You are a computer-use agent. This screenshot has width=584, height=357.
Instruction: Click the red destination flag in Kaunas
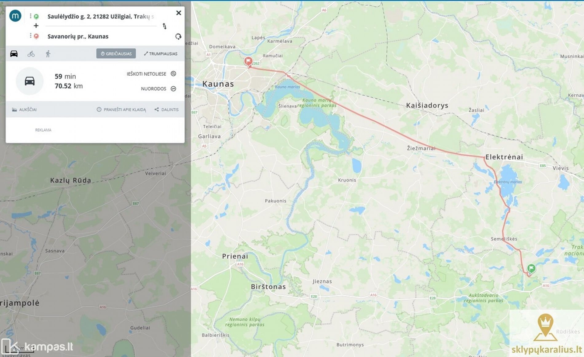click(248, 61)
